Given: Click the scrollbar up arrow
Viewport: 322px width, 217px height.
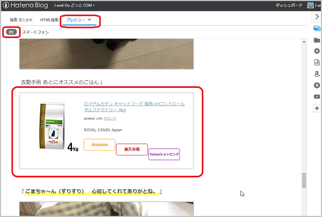Looking at the screenshot, I should click(x=304, y=42).
